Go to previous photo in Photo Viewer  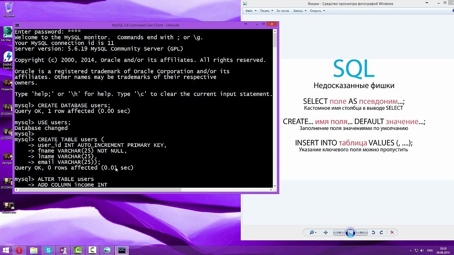click(x=339, y=232)
